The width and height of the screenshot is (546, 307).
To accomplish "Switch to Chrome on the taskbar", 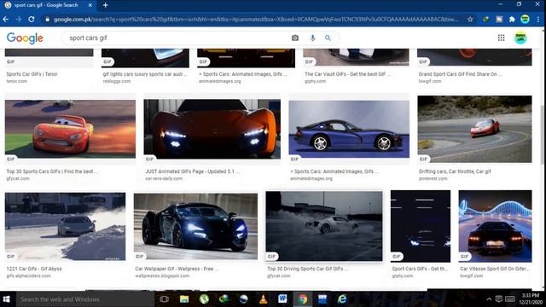I will tap(303, 299).
